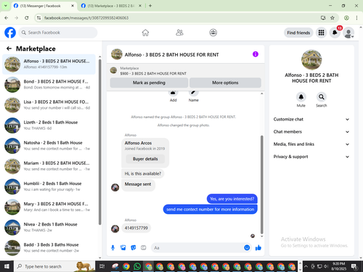Go back using the Marketplace back arrow
The width and height of the screenshot is (363, 272).
click(9, 49)
